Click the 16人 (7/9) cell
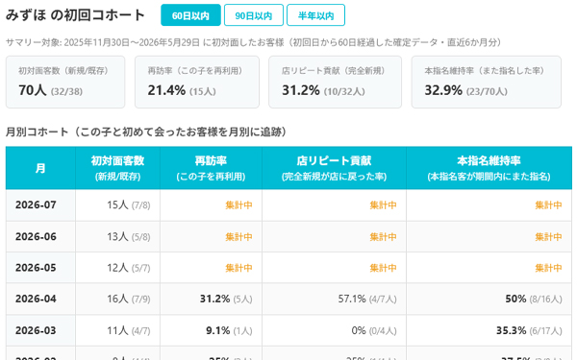This screenshot has height=360, width=577. [117, 299]
